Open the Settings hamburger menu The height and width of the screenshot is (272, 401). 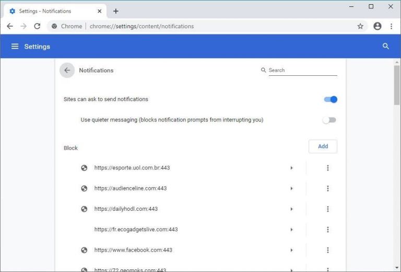[x=15, y=47]
